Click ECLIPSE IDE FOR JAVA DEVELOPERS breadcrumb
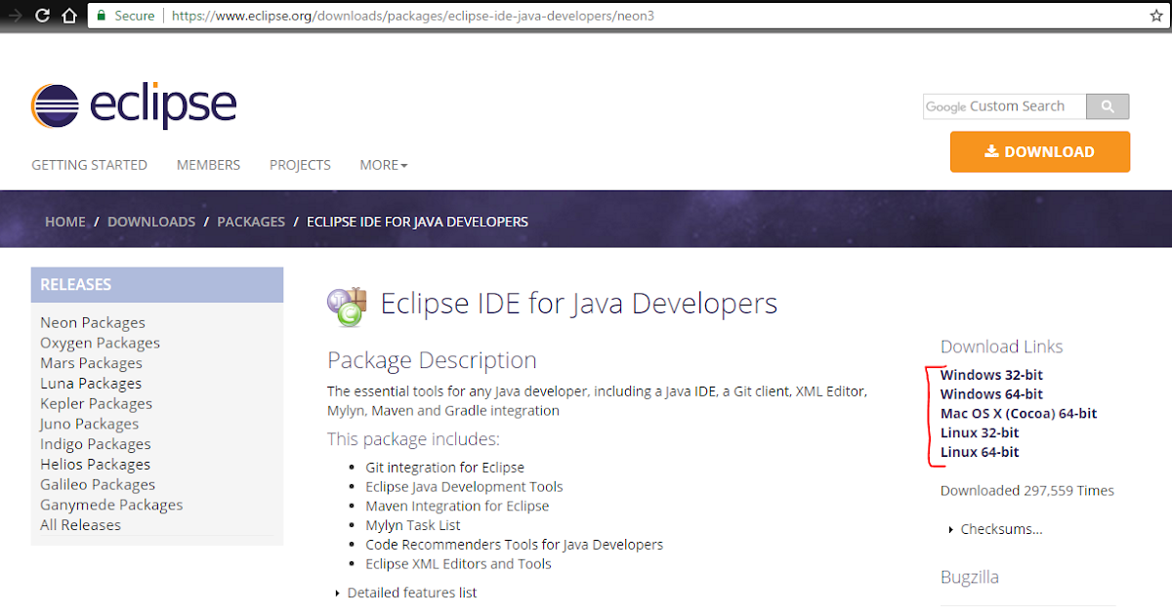Screen dimensions: 1172x615 [x=417, y=222]
